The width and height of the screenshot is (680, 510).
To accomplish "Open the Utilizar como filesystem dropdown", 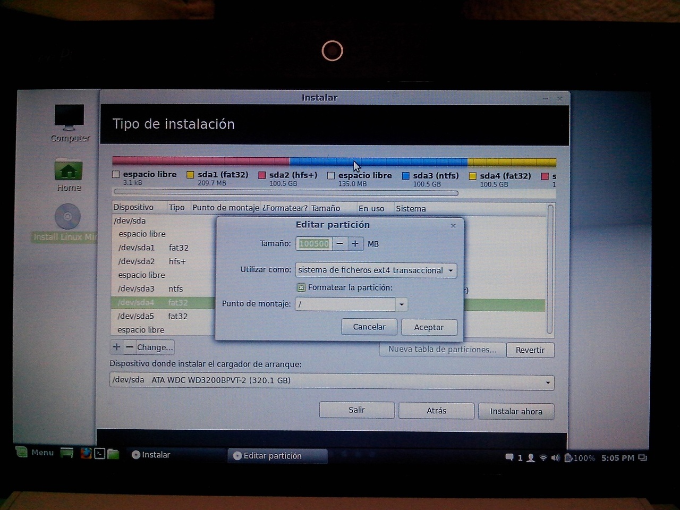I will 375,270.
